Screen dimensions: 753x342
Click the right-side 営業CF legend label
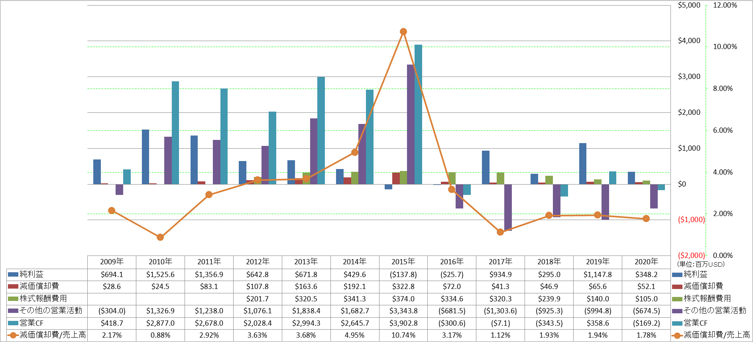point(696,323)
